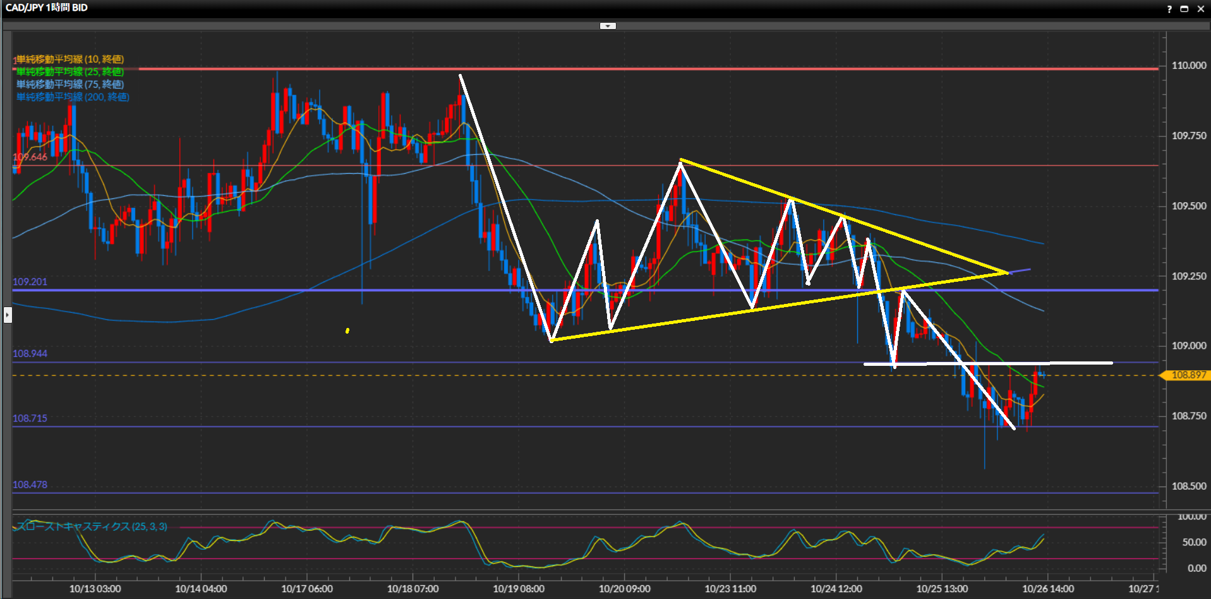Maximize the CAD/JPY chart window

coord(1184,9)
